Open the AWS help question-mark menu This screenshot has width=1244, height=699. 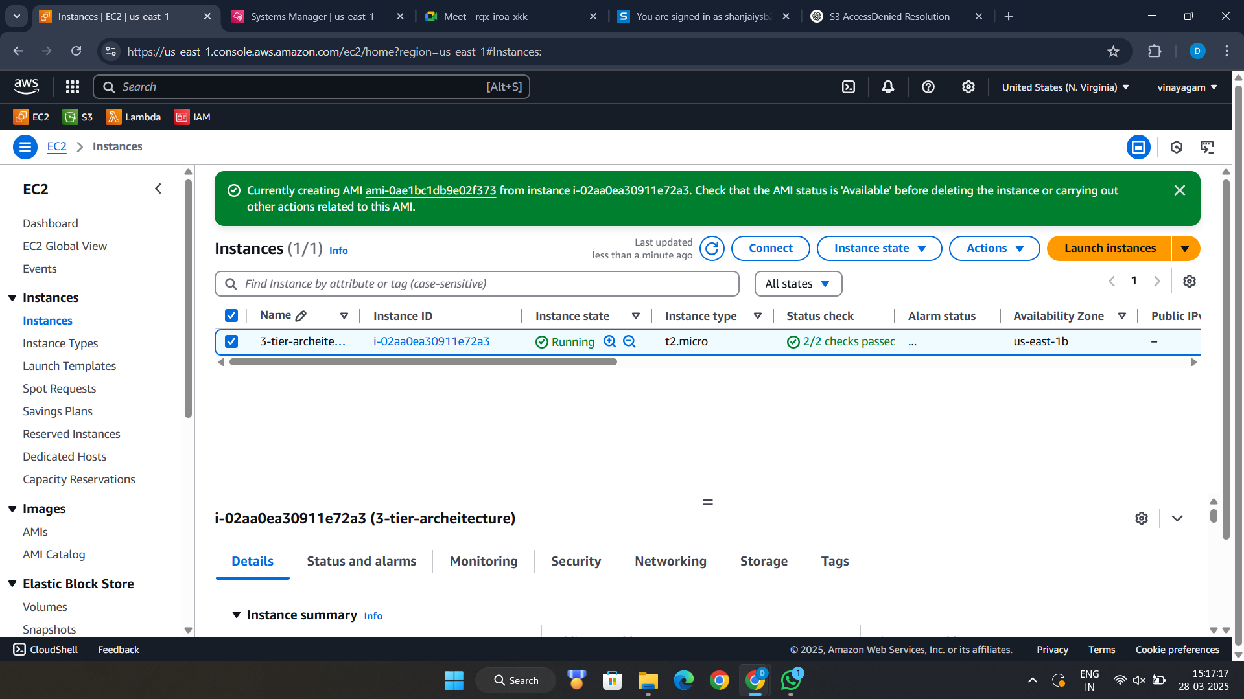click(x=928, y=87)
